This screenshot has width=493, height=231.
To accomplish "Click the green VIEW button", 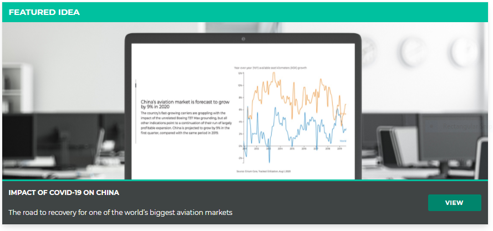I will [454, 203].
